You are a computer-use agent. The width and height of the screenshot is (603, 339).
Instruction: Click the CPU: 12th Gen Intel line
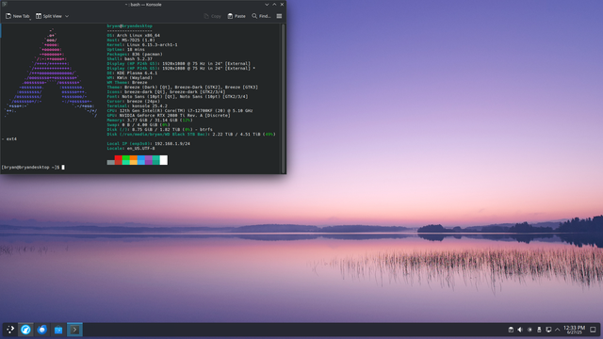click(180, 111)
